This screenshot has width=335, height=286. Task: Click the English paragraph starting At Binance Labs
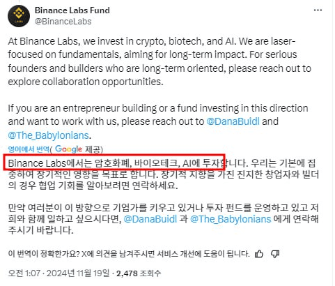tap(159, 61)
